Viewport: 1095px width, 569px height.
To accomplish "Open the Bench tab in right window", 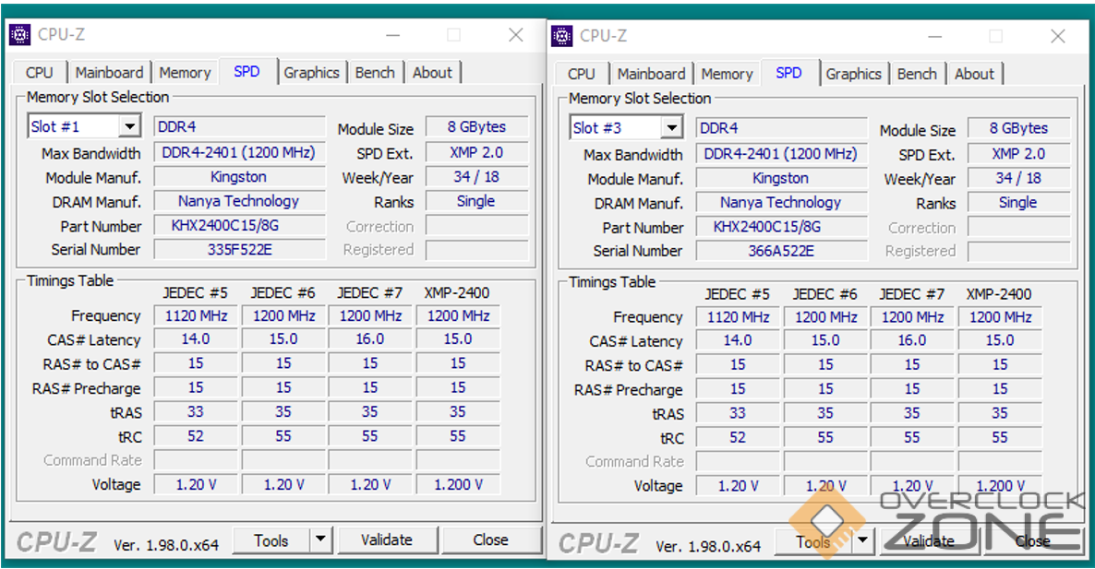I will (x=917, y=74).
